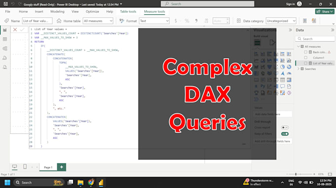Click the zoom in plus button
This screenshot has width=336, height=188.
click(x=314, y=174)
